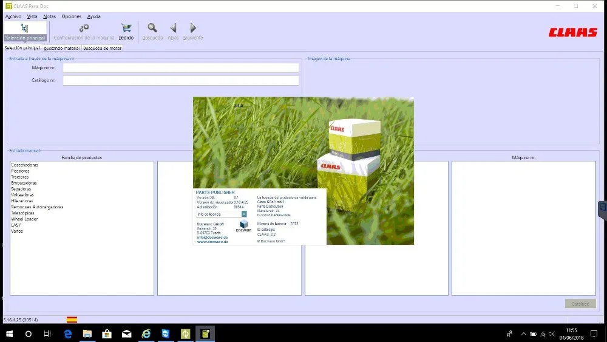Click the Catálogo button
This screenshot has height=342, width=607.
point(580,304)
